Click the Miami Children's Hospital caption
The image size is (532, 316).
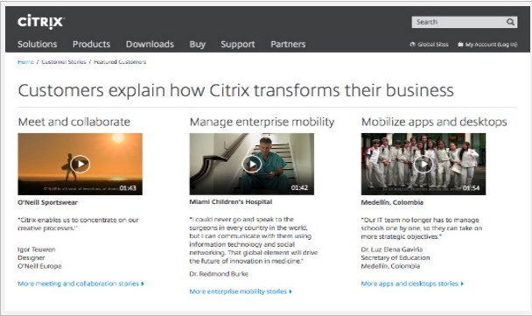point(231,201)
